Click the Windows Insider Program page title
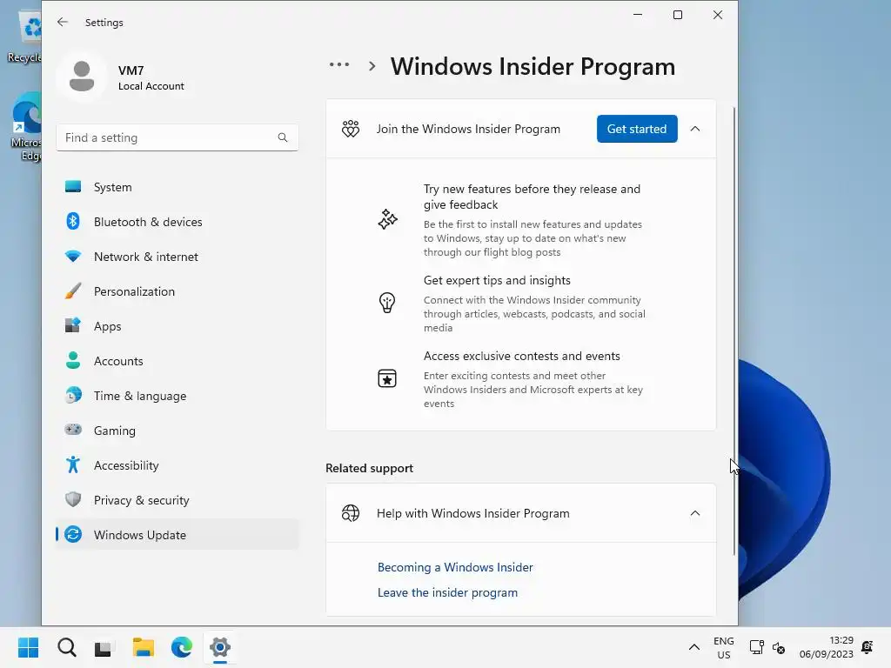Screen dimensions: 891x668 [533, 66]
